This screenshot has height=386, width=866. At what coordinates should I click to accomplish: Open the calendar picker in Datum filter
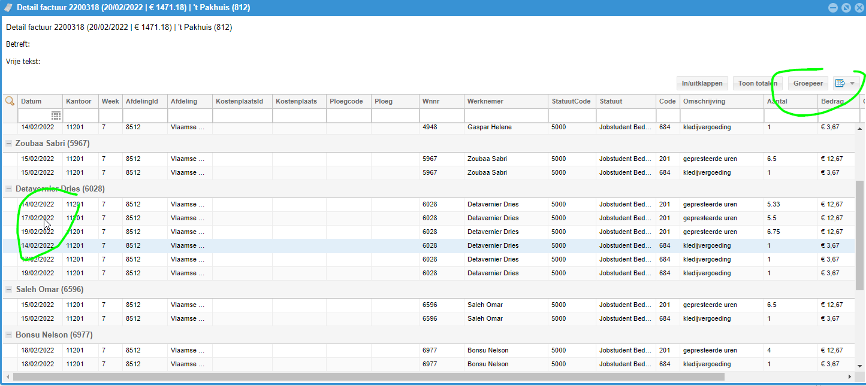tap(56, 115)
